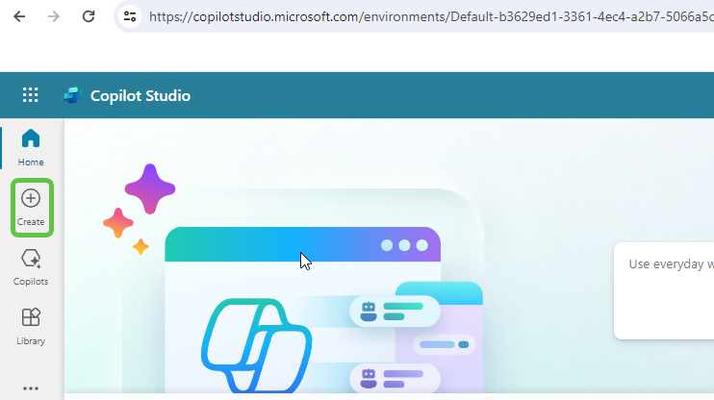Open Copilots via its hexagon icon
Screen dimensions: 714x400
(x=31, y=258)
